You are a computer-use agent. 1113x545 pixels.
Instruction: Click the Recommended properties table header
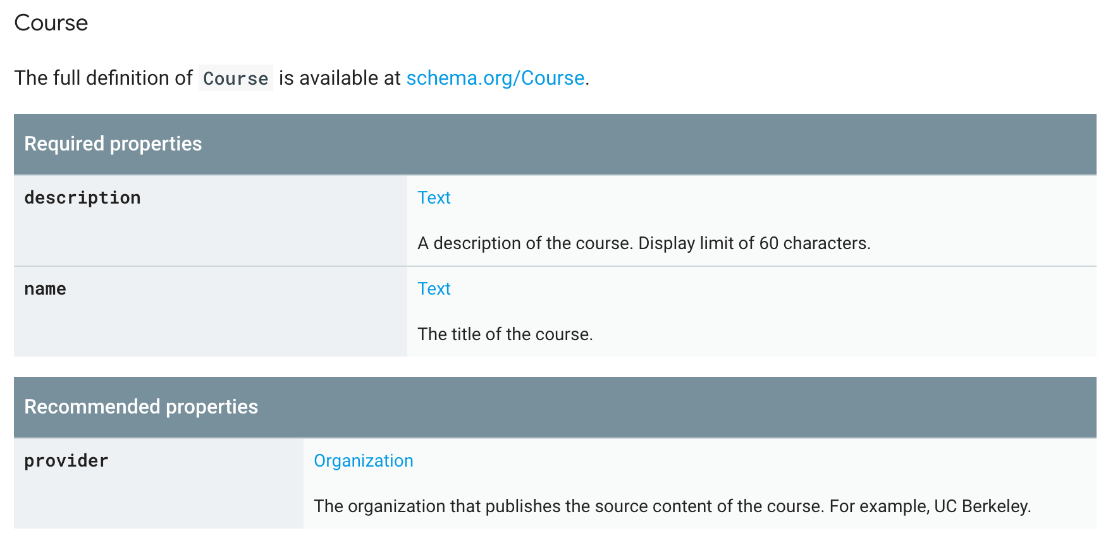coord(141,407)
